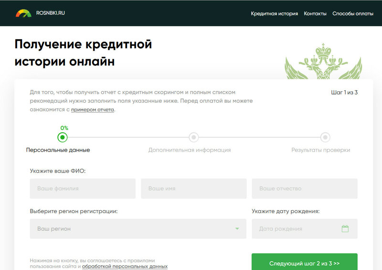382x270 pixels.
Task: Open the примером отчета link
Action: pyautogui.click(x=93, y=110)
